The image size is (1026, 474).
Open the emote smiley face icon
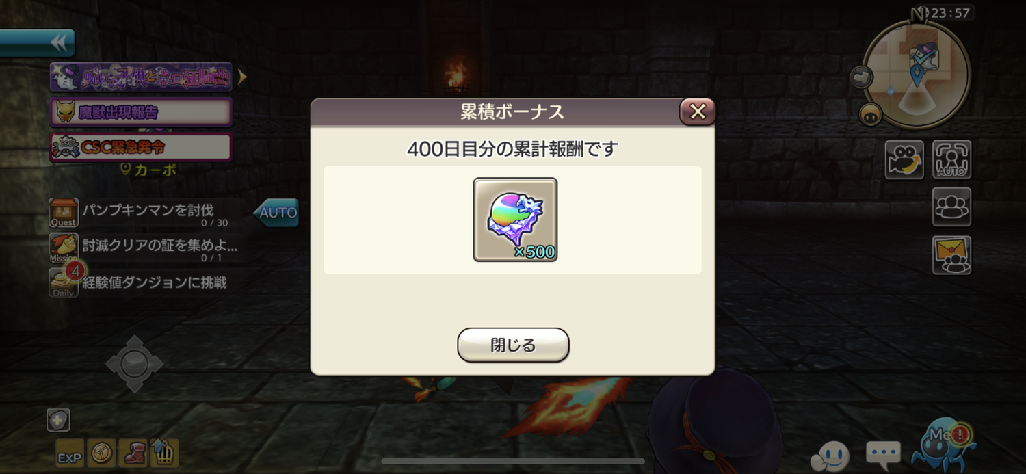(x=830, y=456)
